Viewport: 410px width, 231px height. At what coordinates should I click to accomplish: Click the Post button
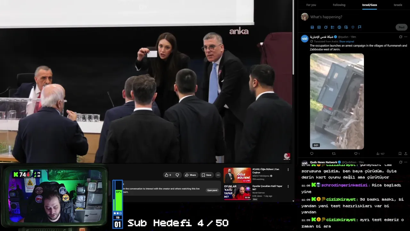pos(402,27)
